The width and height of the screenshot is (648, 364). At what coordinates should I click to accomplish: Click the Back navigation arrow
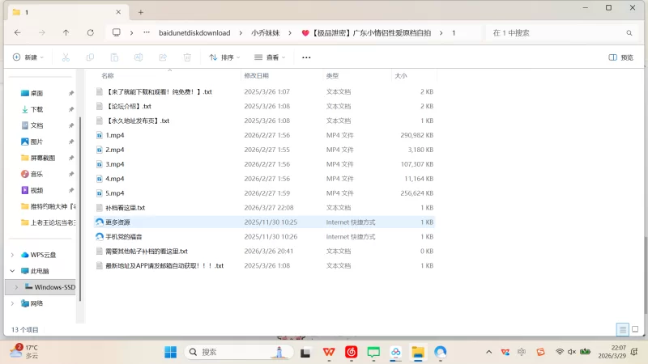click(x=18, y=32)
